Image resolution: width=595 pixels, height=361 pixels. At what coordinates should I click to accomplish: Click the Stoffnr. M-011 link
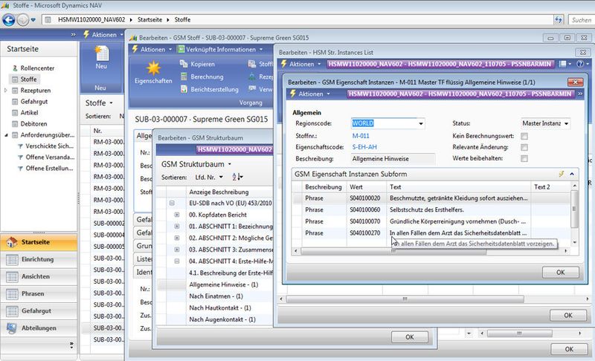click(x=361, y=136)
